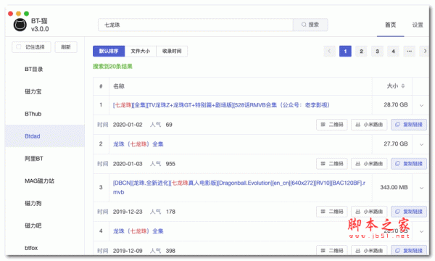Open 龙珠（七龙珠）全集 link in row 4

coord(138,231)
